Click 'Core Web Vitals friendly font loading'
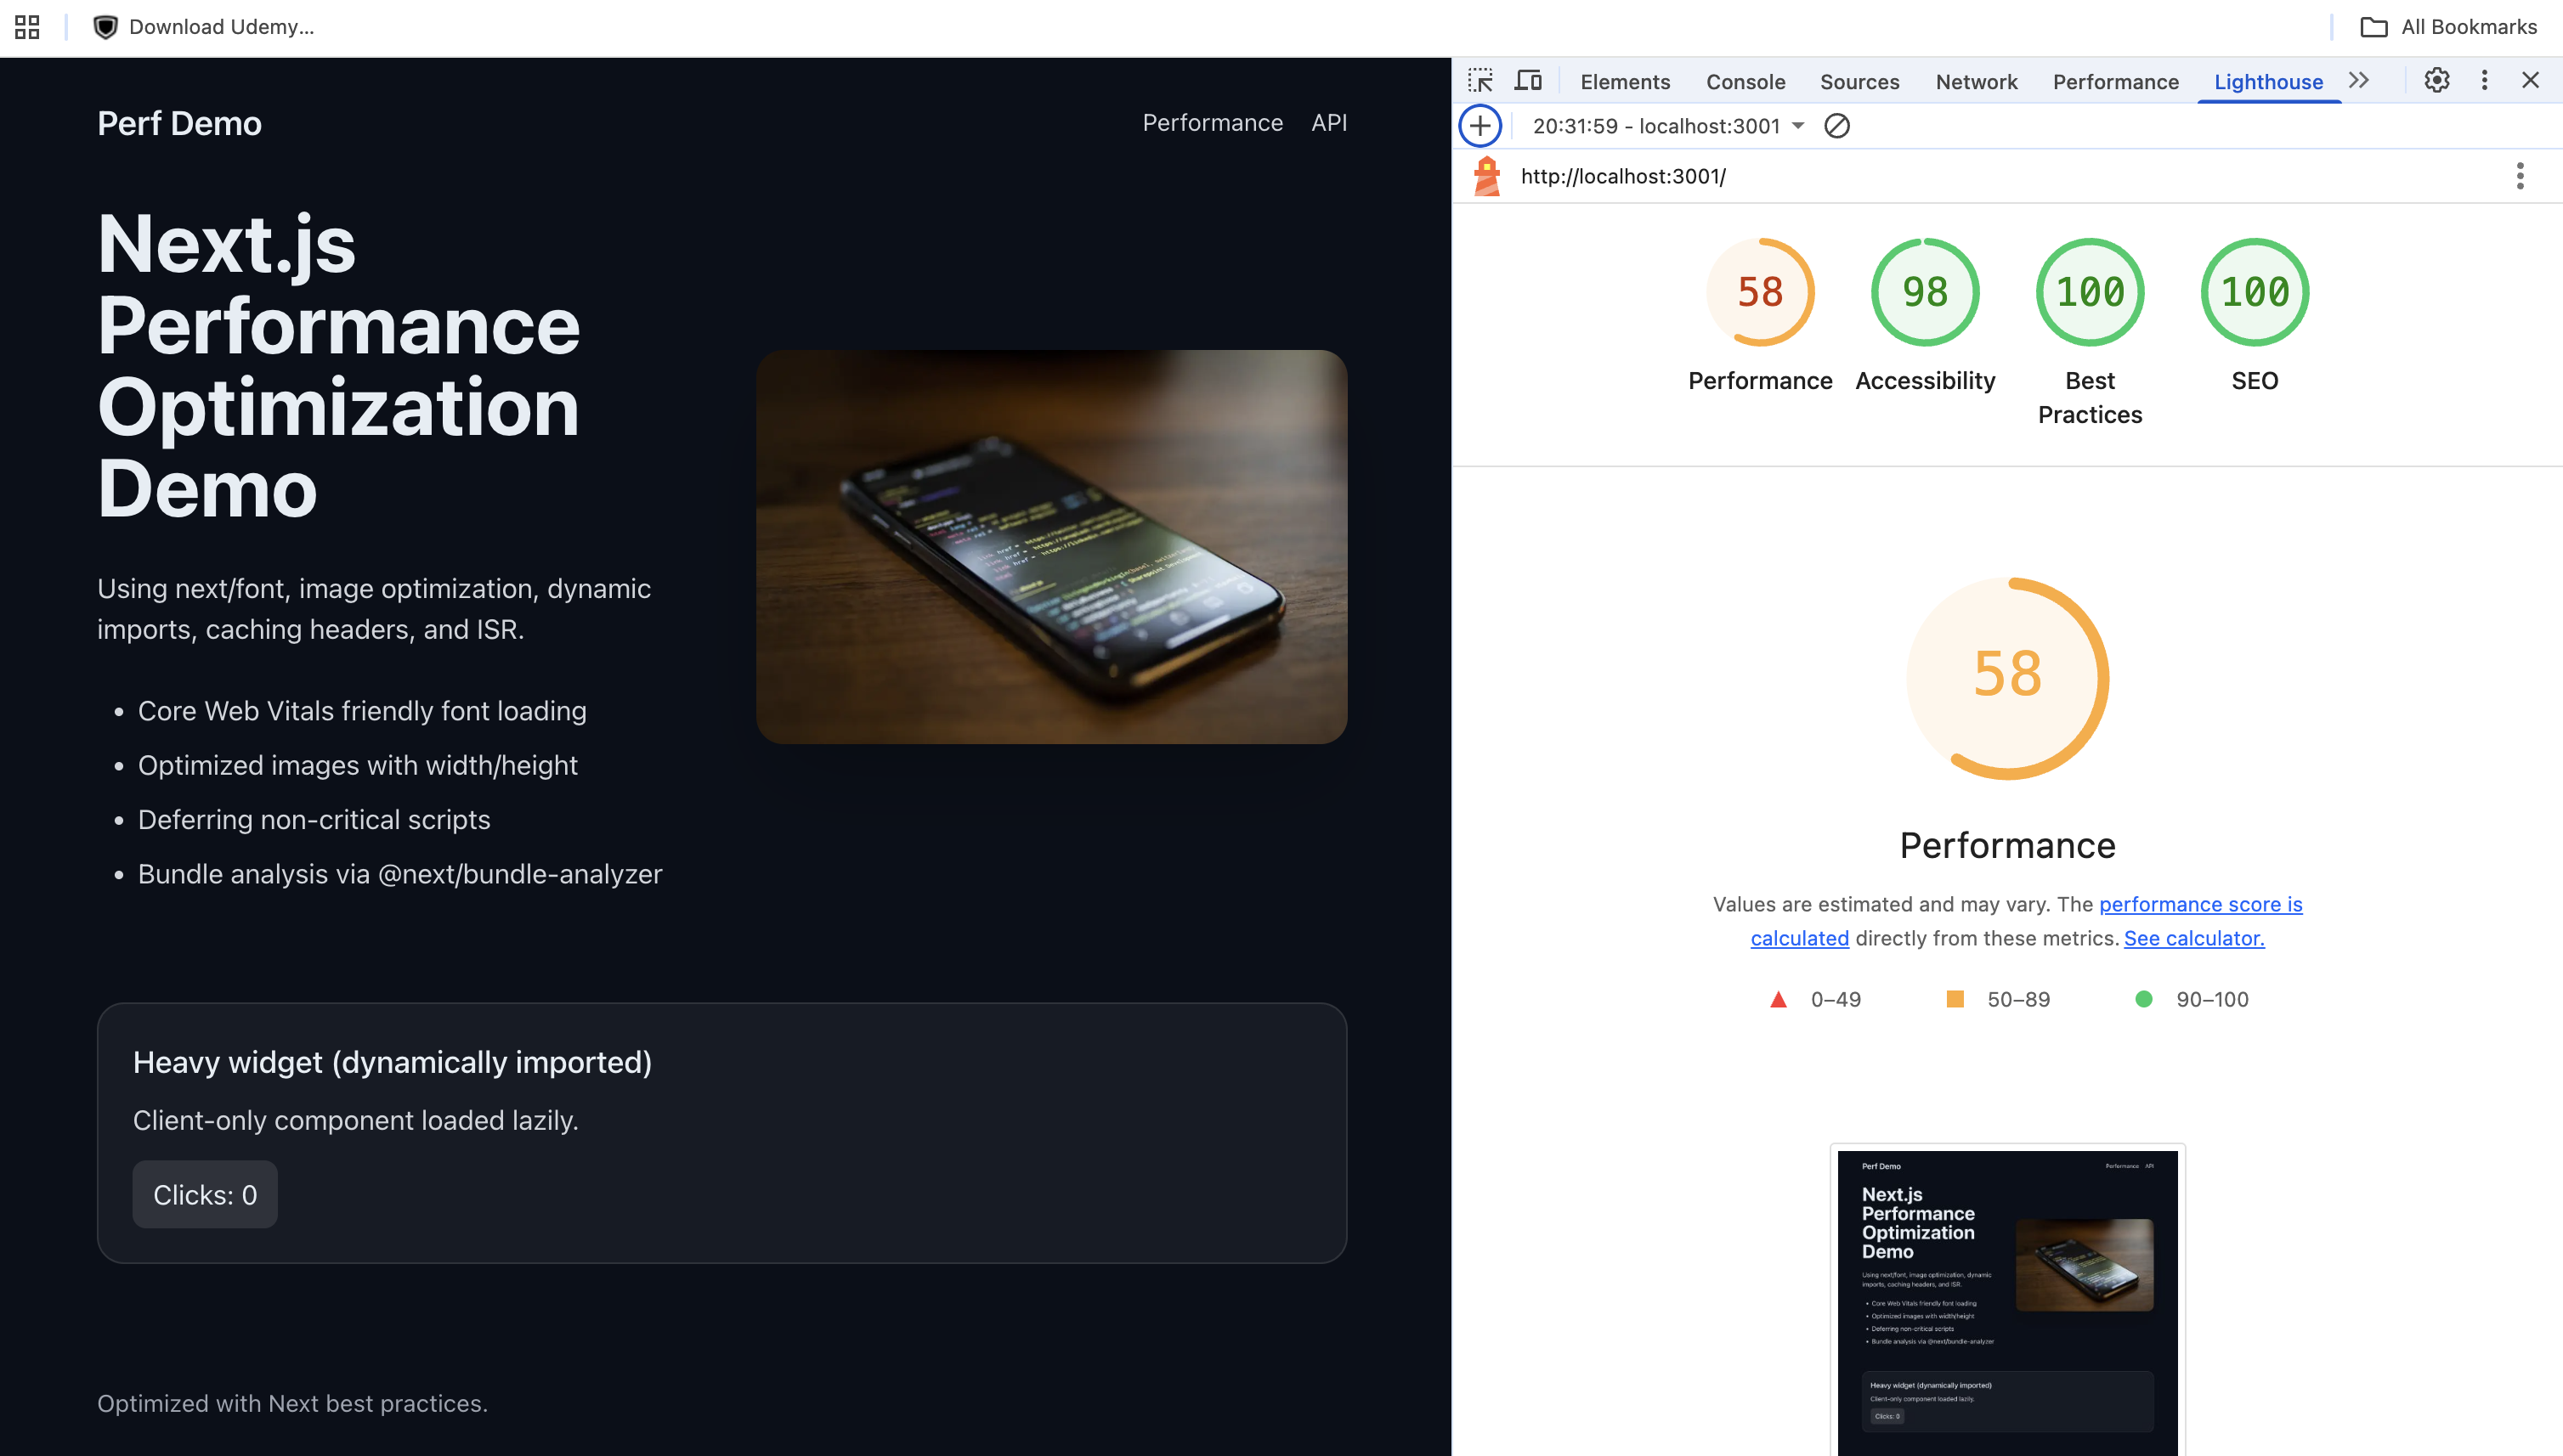Screen dimensions: 2563x1456 (362, 711)
